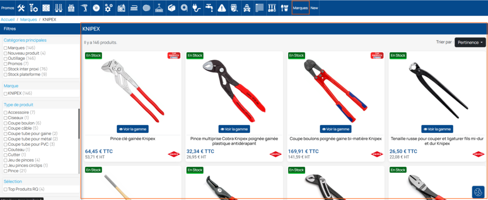
Task: Click Voir la gamme for Pince clé gainée
Action: point(132,129)
